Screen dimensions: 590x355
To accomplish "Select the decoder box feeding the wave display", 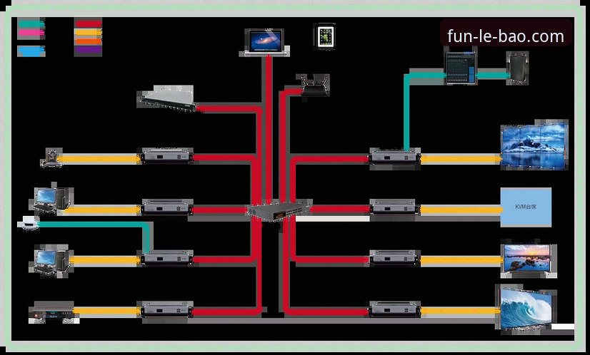I will pos(394,310).
